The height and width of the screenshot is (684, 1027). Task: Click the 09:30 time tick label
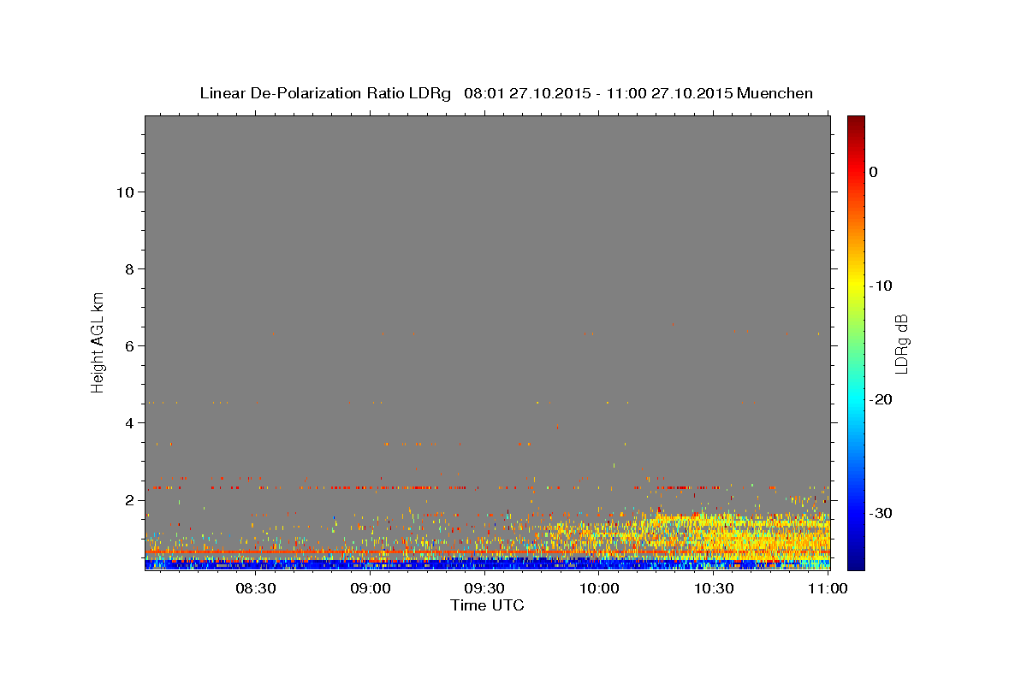click(x=484, y=589)
